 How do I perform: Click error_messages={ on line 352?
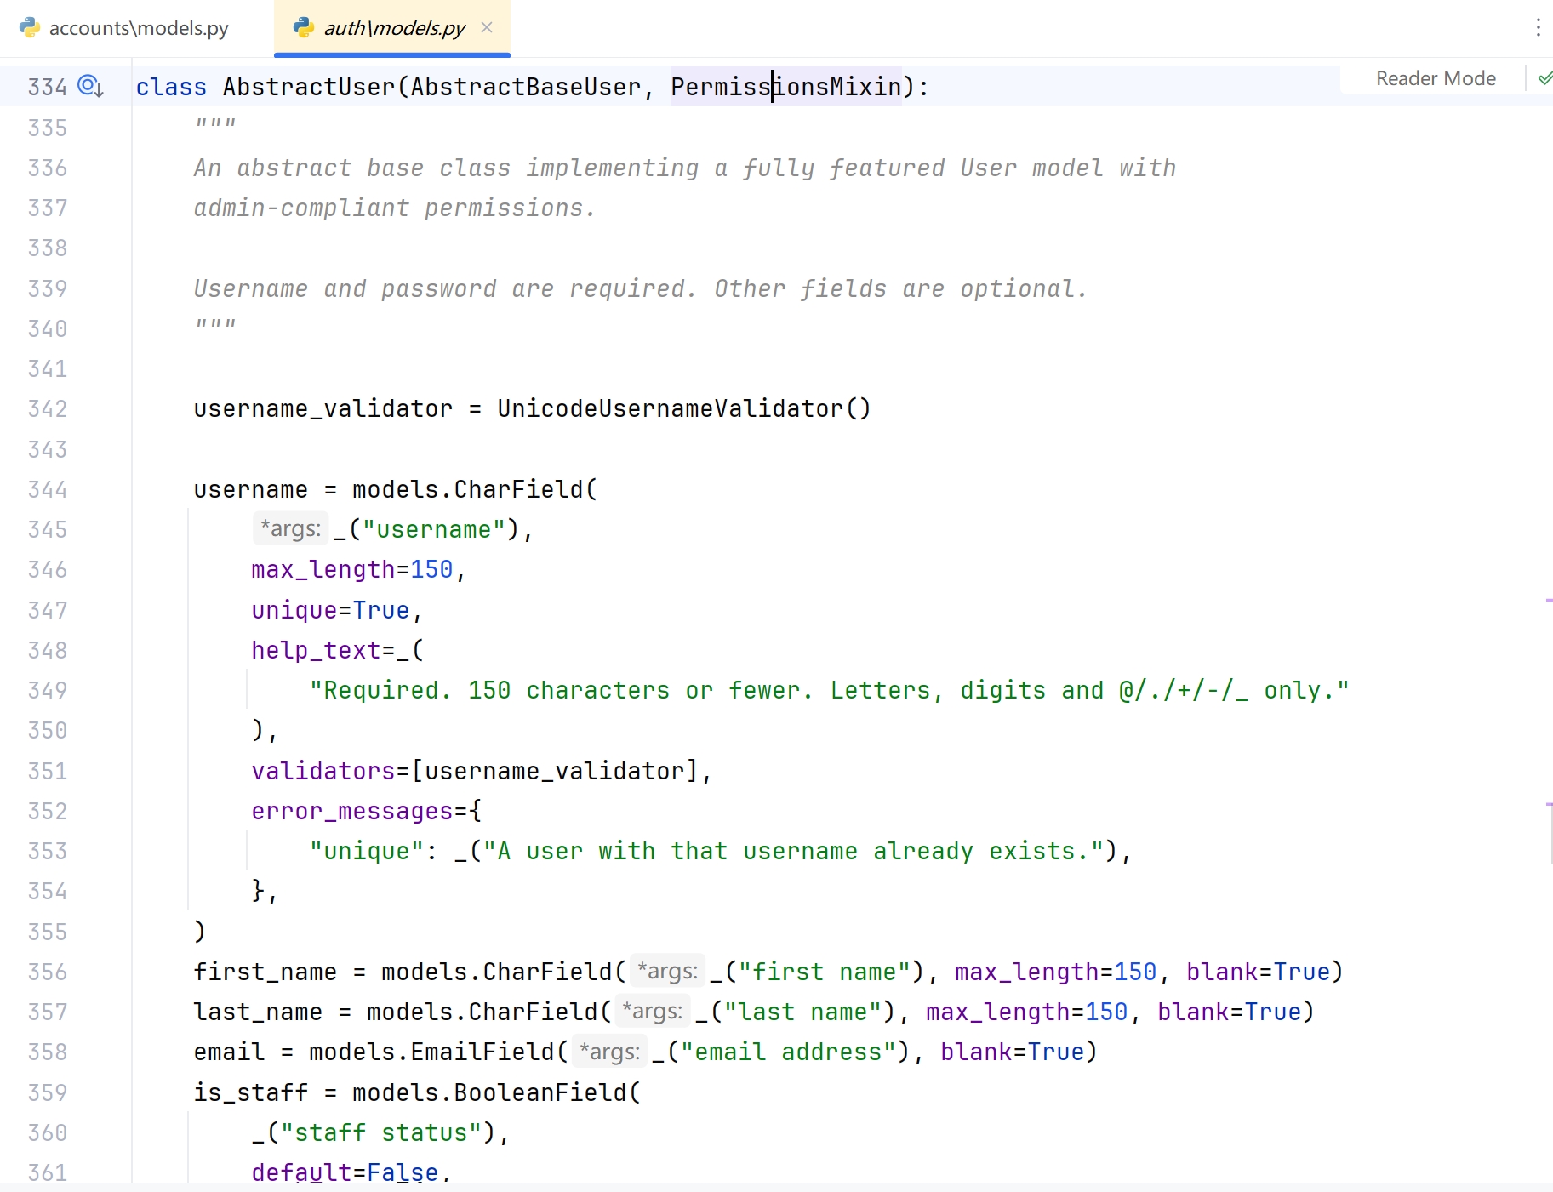point(366,811)
